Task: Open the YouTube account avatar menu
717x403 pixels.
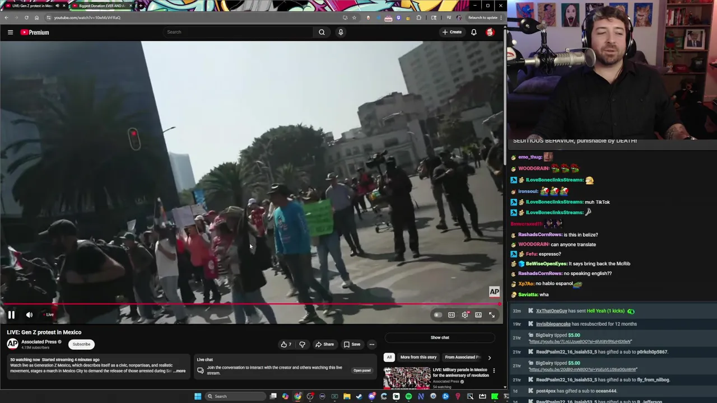Action: point(490,32)
